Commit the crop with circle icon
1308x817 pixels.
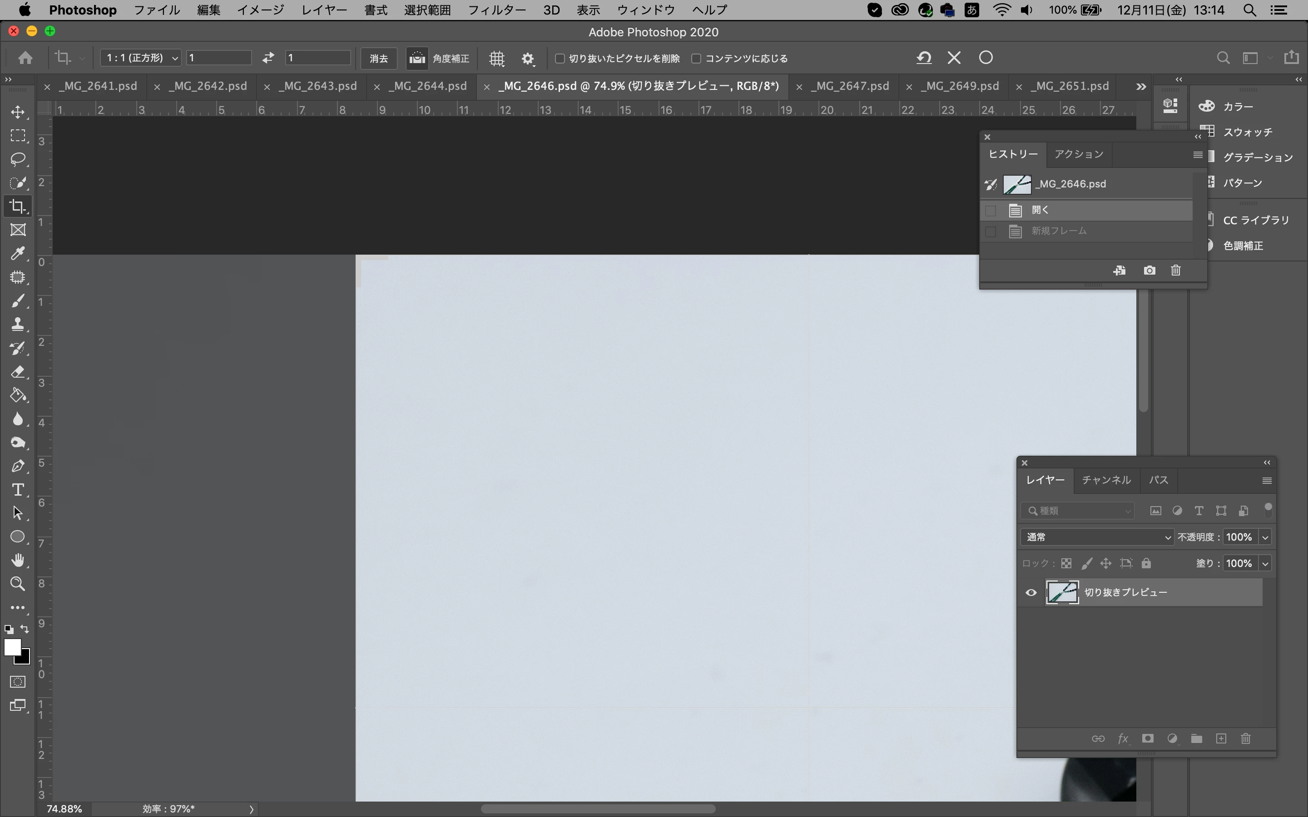(986, 58)
